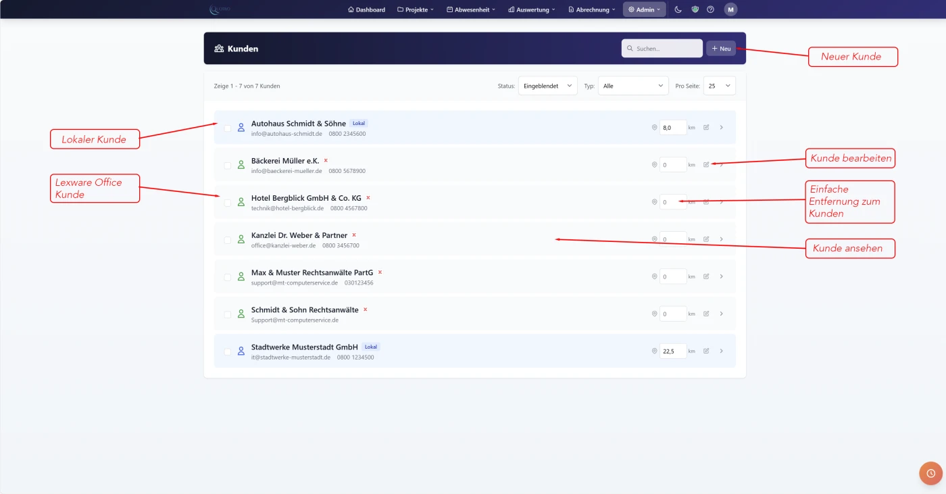Click the location pin icon for Stadtwerke Musterstadt
The width and height of the screenshot is (946, 494).
(x=653, y=351)
